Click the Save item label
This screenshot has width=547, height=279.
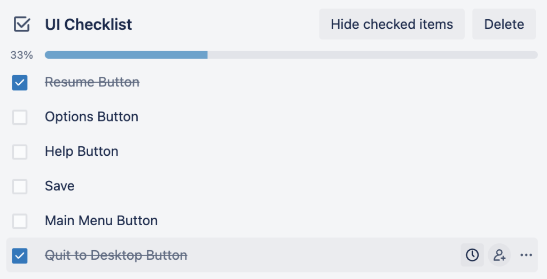(x=59, y=186)
